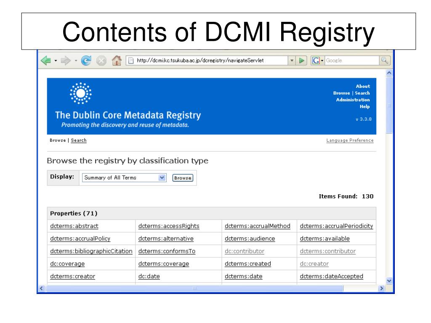Click the grey Forward arrow
431x323 pixels.
tap(65, 61)
